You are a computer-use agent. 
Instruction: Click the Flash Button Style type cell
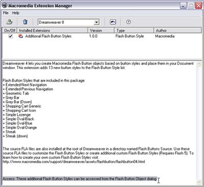coord(130,36)
